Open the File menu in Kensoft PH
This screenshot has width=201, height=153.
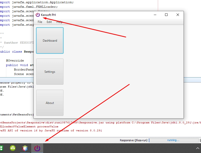click(x=40, y=22)
